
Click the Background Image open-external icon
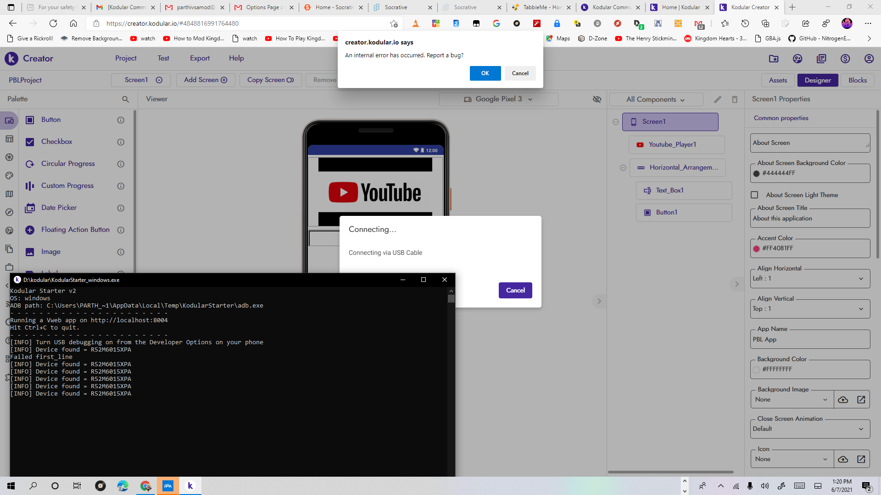pyautogui.click(x=861, y=400)
